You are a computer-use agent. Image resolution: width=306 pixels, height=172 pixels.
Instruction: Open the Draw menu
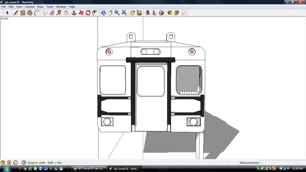(40, 7)
